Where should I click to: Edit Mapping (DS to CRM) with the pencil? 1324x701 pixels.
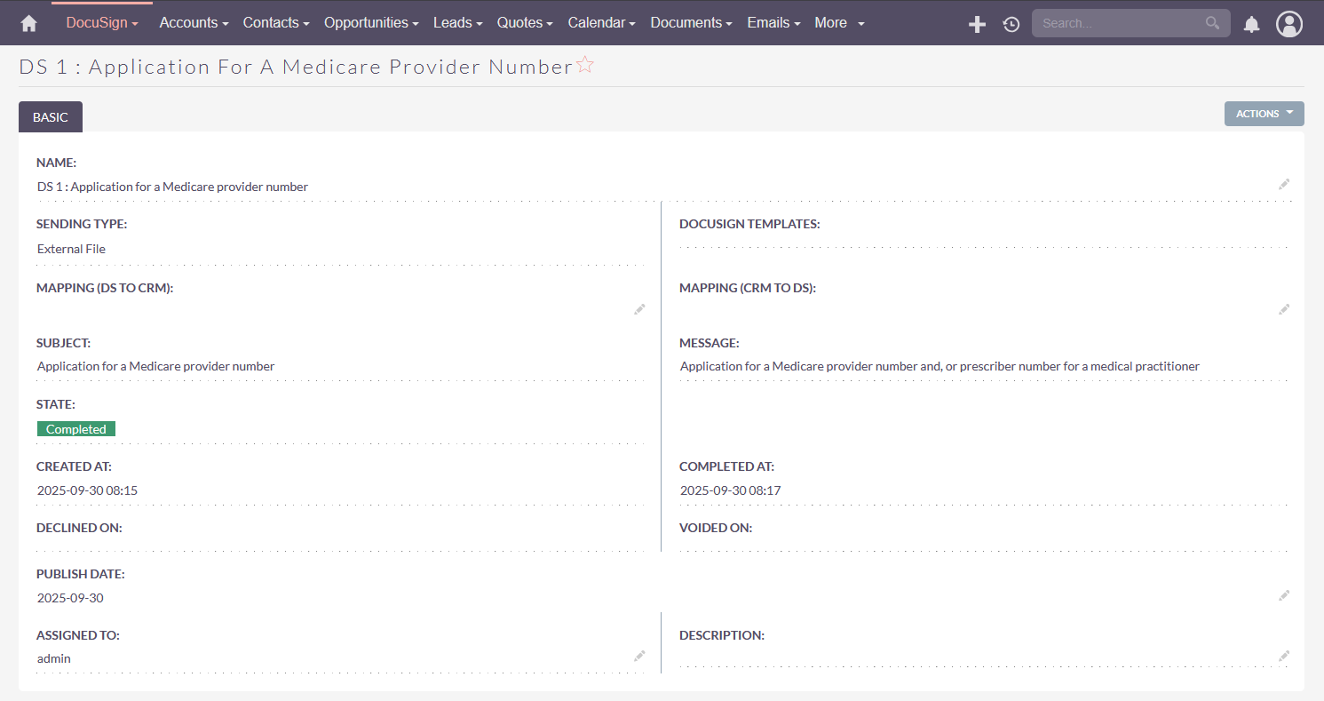(639, 309)
